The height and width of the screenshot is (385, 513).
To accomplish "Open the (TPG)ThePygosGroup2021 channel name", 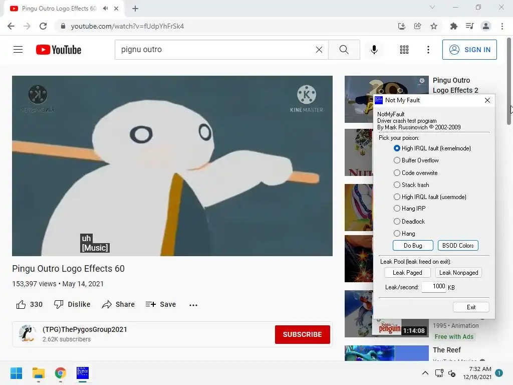I will [85, 329].
